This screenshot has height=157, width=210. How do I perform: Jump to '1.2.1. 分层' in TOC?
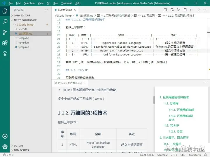pyautogui.click(x=176, y=131)
